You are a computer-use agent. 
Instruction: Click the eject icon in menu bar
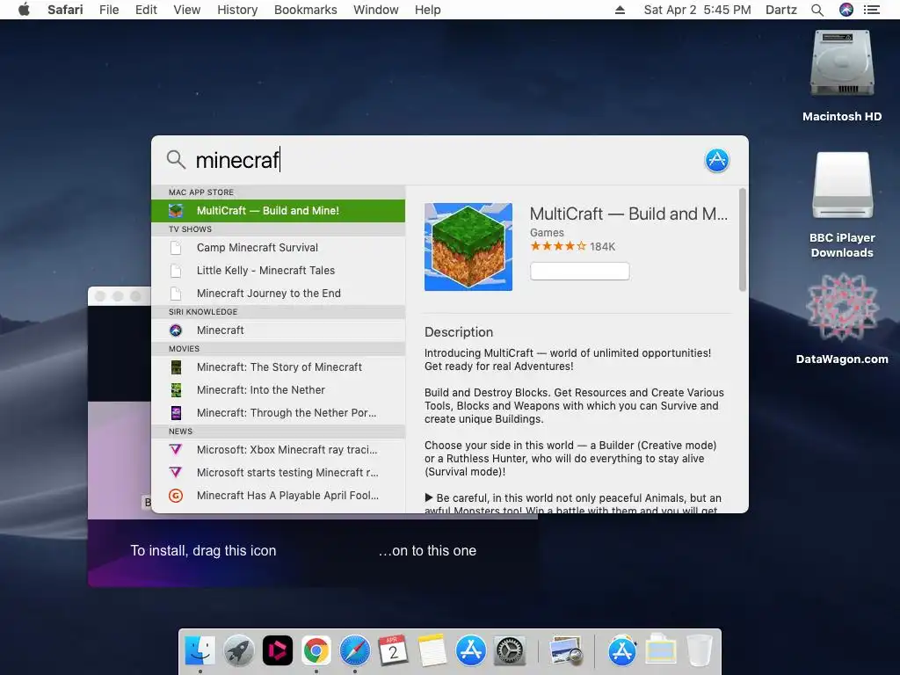tap(620, 10)
